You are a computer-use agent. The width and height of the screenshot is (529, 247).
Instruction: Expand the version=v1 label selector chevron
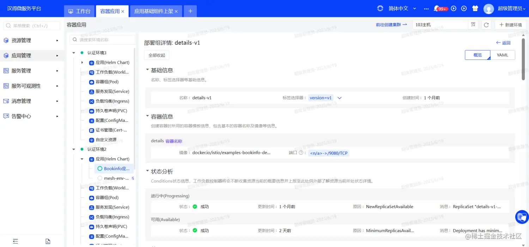[x=340, y=98]
